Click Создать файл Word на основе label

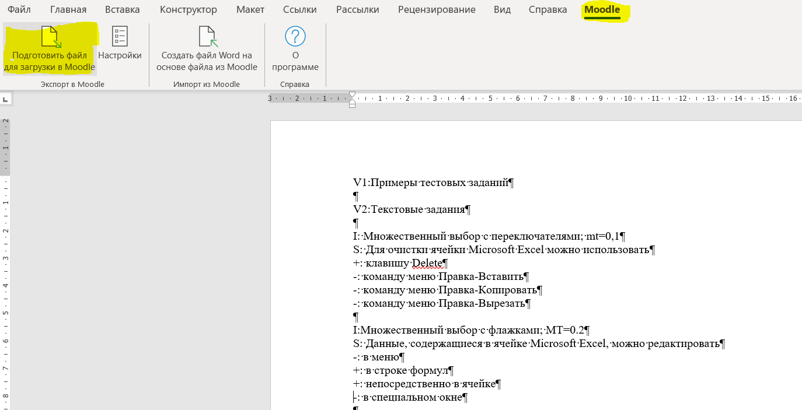[207, 61]
